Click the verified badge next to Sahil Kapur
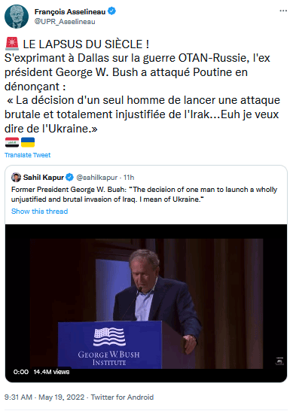The image size is (293, 411). click(x=69, y=178)
